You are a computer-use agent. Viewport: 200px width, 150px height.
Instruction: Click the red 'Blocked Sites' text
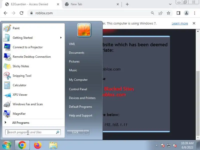tap(119, 89)
